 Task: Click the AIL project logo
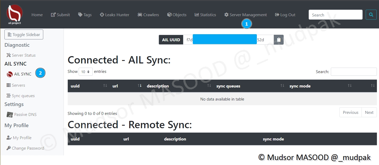pos(15,15)
